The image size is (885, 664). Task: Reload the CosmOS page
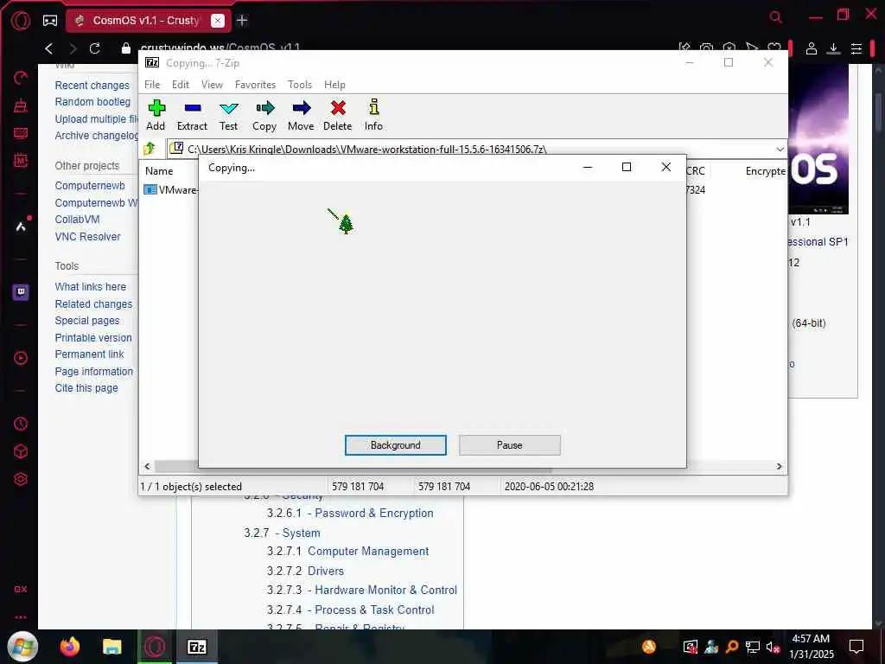95,48
